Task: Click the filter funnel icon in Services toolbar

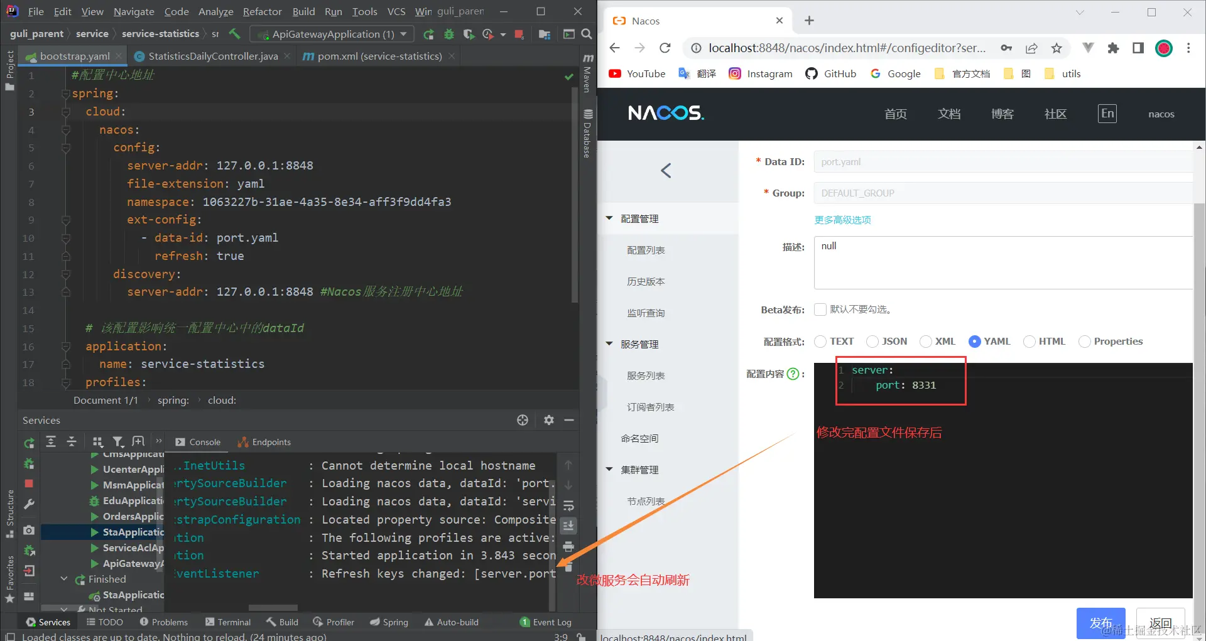Action: (118, 442)
